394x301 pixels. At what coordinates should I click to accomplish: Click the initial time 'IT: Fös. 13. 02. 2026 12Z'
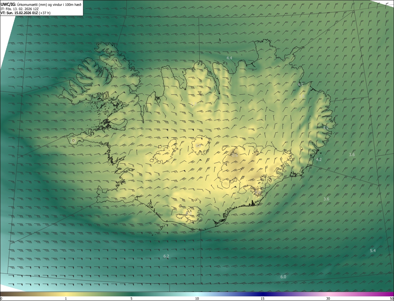(x=20, y=9)
